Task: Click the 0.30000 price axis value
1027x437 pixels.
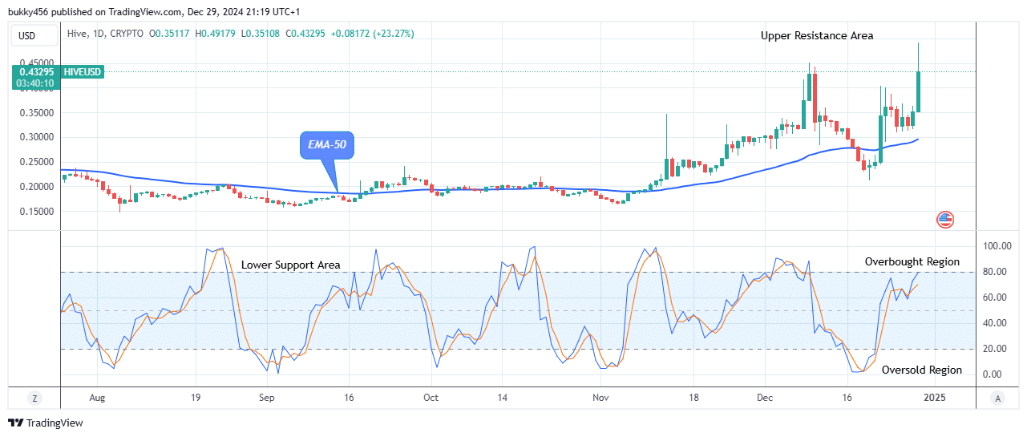Action: click(38, 137)
